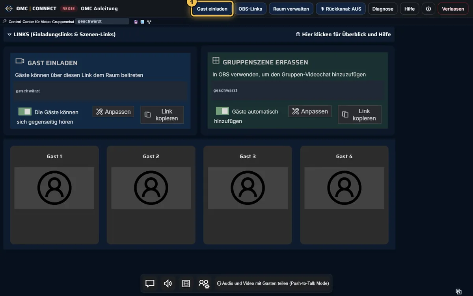This screenshot has width=473, height=296.
Task: Click the info circle icon in header
Action: tap(428, 9)
